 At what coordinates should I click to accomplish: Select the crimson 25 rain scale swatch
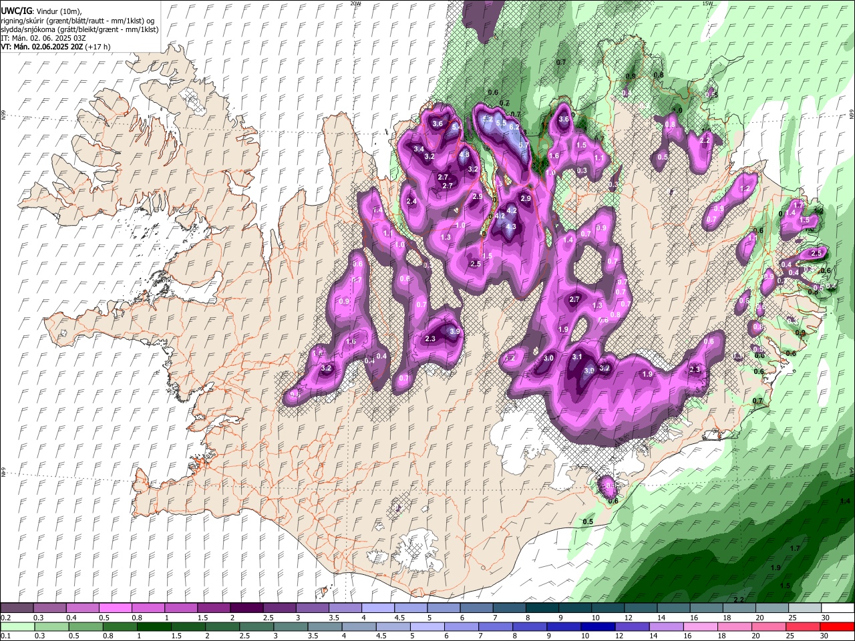click(803, 627)
